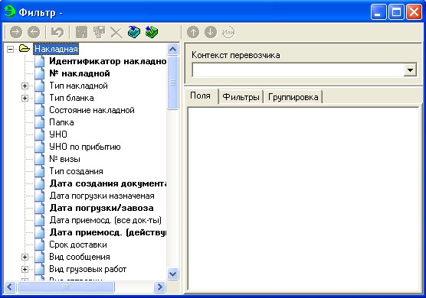The height and width of the screenshot is (298, 426).
Task: Select the Вид сообщения item
Action: (80, 257)
